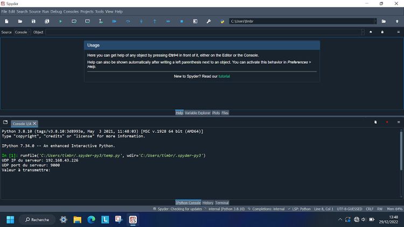Click the Stop debugging square icon
The image size is (404, 227).
(182, 22)
